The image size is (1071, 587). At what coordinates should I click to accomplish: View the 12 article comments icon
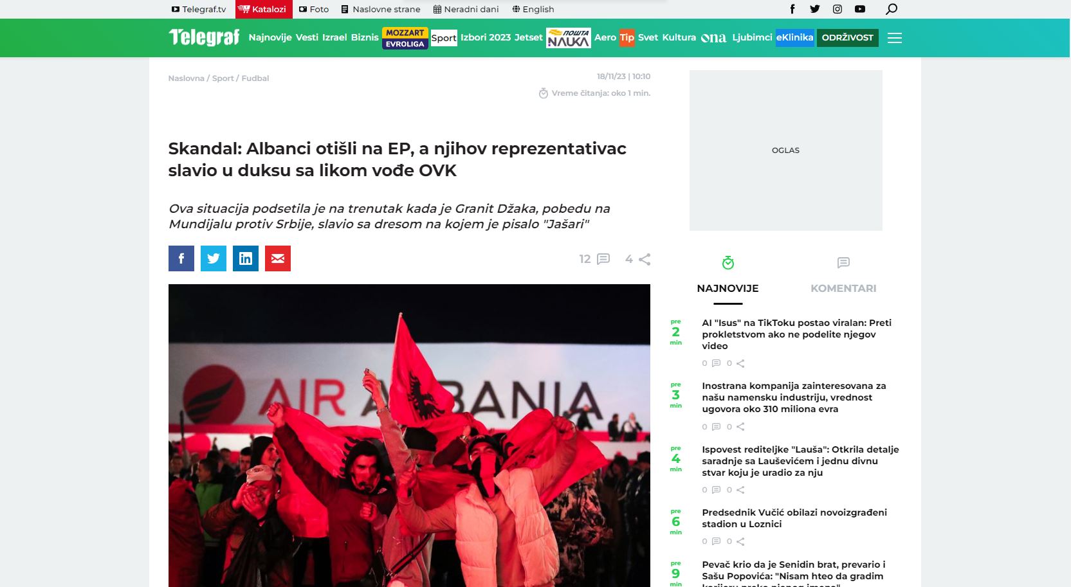click(603, 259)
